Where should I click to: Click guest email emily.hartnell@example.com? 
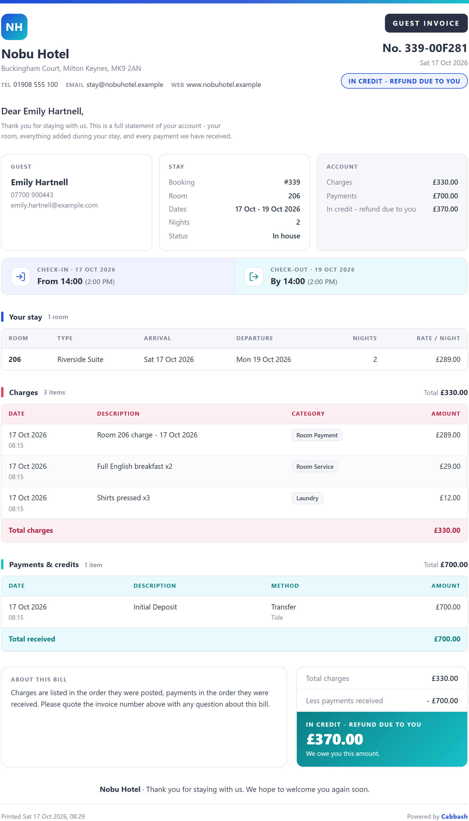(x=54, y=206)
